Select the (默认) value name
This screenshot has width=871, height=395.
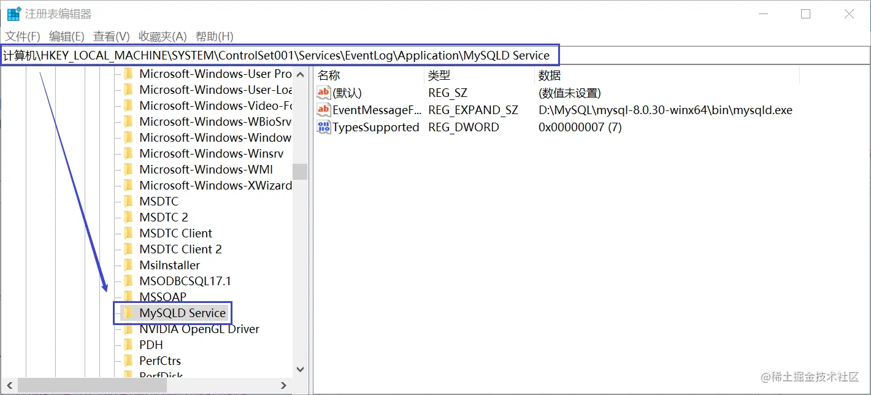pos(347,93)
